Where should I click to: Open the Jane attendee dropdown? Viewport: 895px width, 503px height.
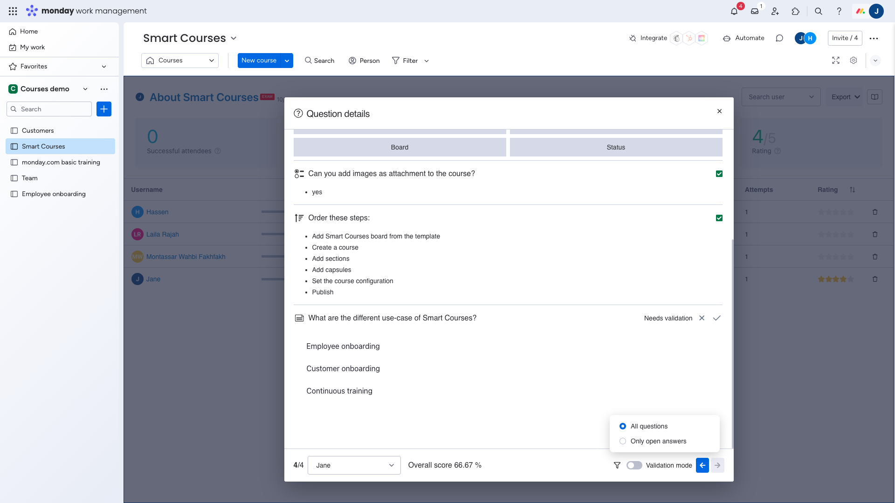(354, 465)
